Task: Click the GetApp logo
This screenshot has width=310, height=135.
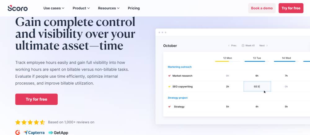Action: (58, 133)
